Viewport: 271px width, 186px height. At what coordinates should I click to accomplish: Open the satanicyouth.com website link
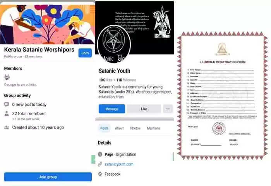point(119,164)
